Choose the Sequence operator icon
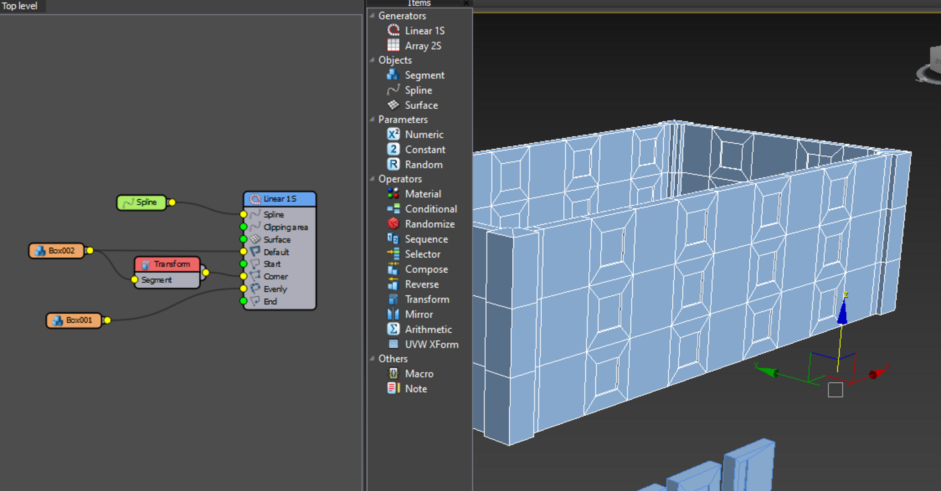The width and height of the screenshot is (941, 491). 394,238
